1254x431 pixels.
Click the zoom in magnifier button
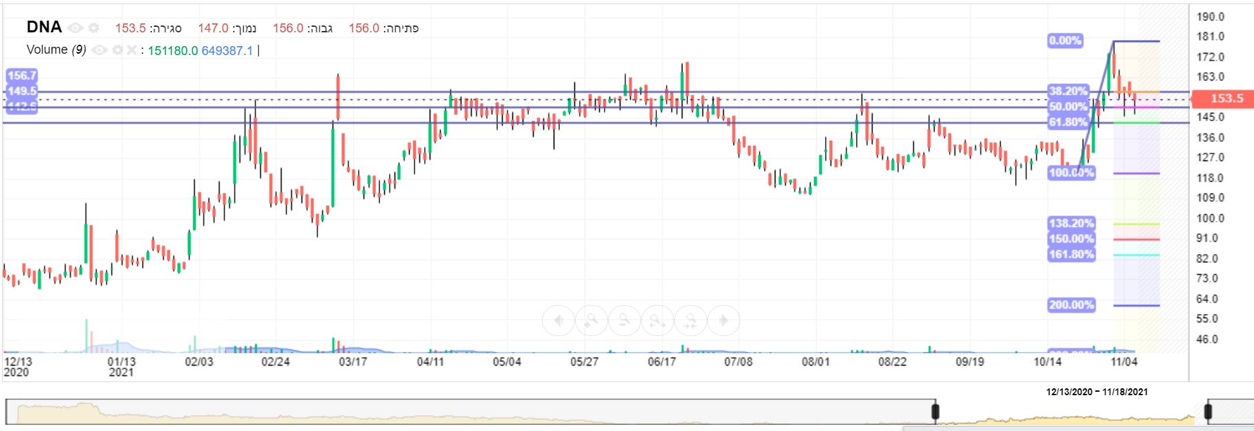click(592, 320)
